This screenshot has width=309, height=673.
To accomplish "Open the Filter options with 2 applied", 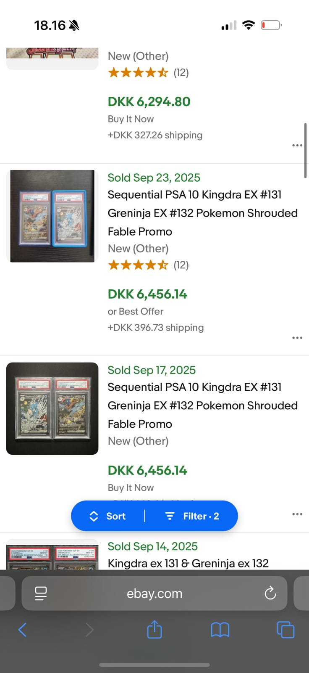I will (192, 516).
